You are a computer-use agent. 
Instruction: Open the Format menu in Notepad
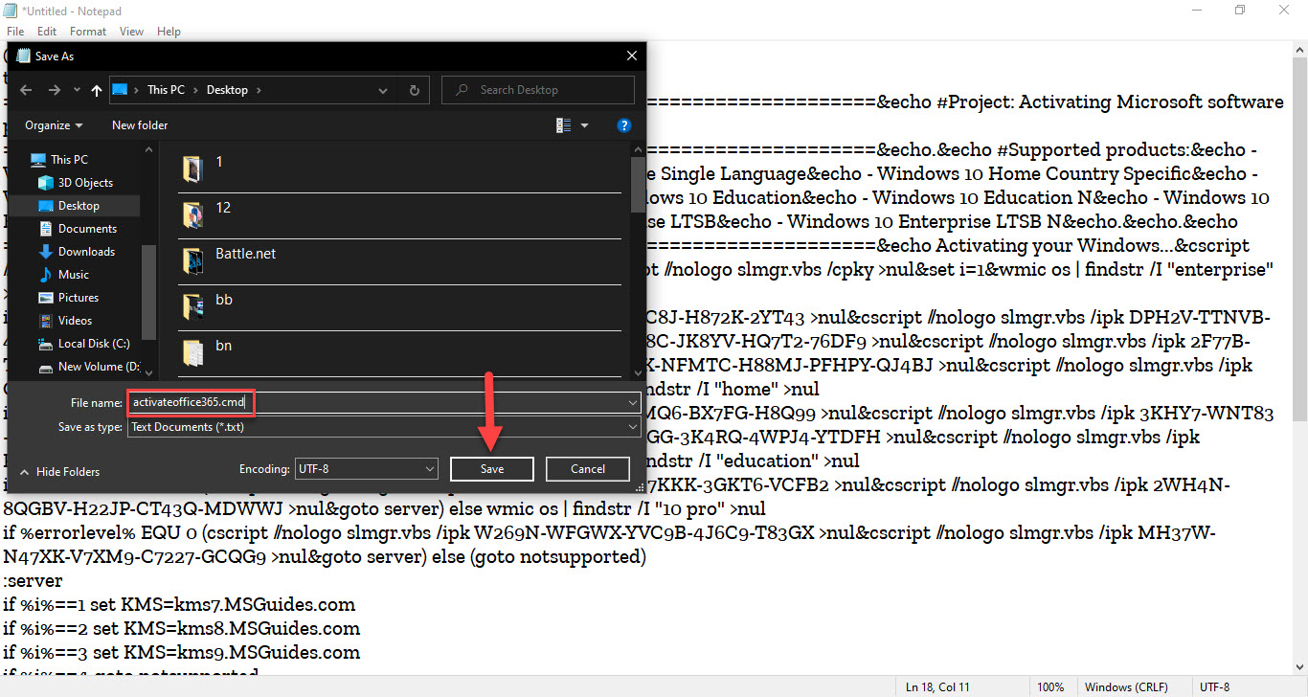pos(88,32)
